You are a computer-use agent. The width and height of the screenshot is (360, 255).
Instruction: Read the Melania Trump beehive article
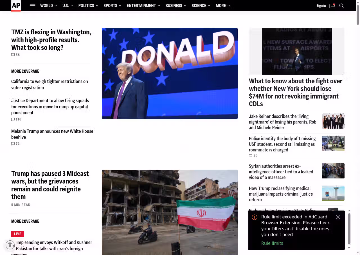click(x=52, y=134)
